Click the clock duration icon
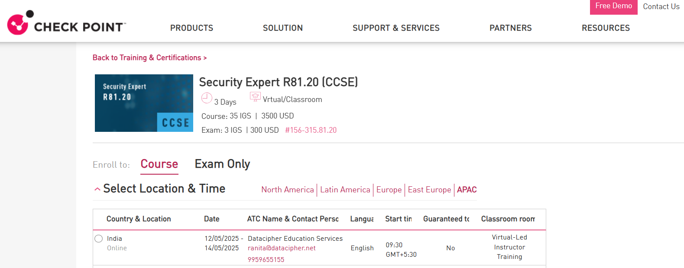The width and height of the screenshot is (684, 268). (207, 98)
